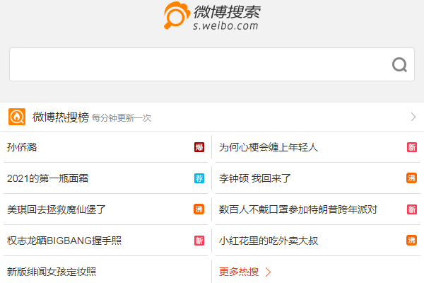This screenshot has width=424, height=283.
Task: Open hot topic 数百人不戴口罩参加特朗普跨年派对
Action: 298,209
